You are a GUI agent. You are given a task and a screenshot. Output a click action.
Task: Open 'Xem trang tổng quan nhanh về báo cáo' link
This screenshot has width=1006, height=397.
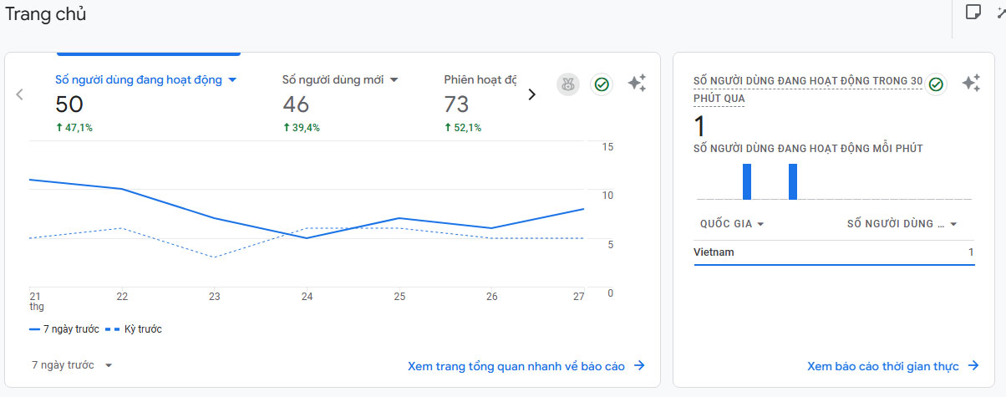tap(526, 366)
